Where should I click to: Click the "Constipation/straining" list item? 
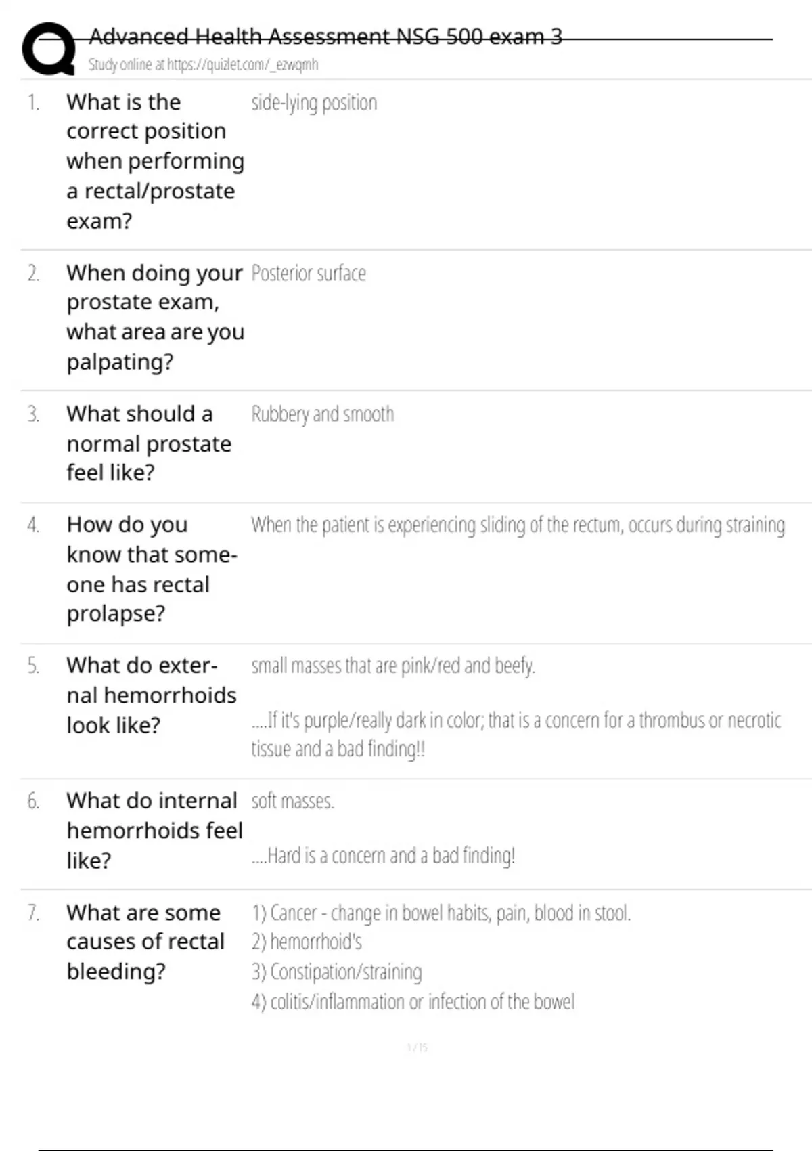pos(336,972)
